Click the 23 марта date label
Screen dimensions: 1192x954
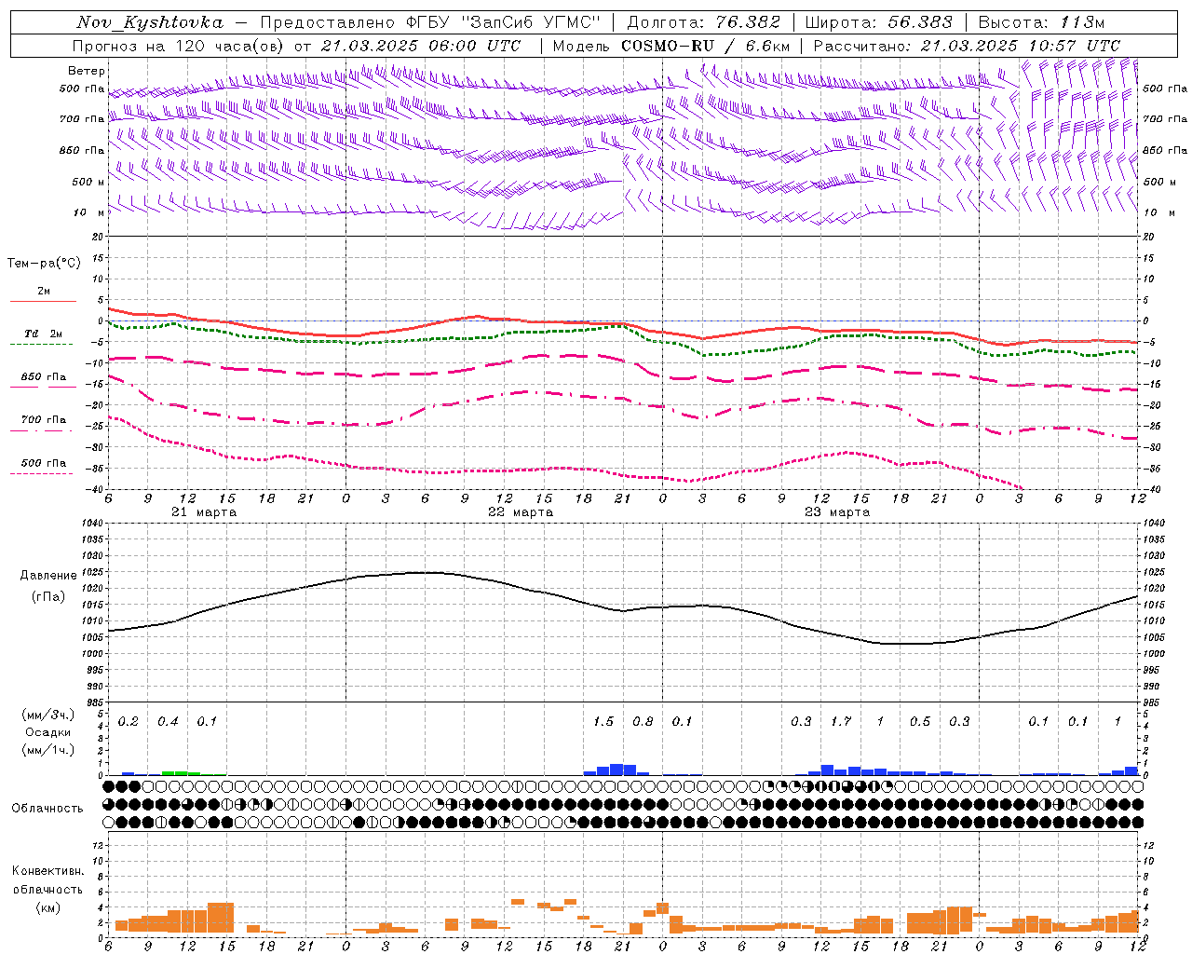837,512
